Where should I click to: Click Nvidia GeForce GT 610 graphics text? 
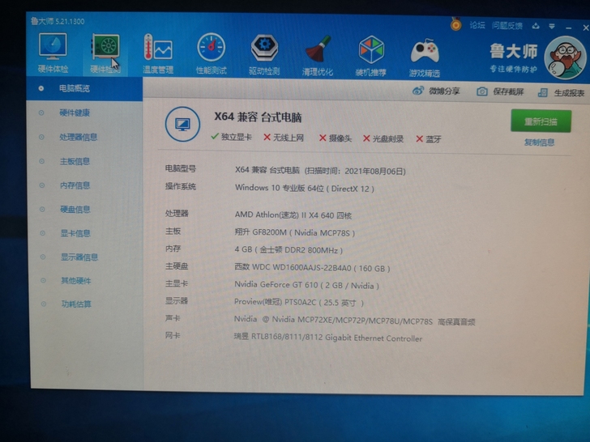click(x=306, y=285)
